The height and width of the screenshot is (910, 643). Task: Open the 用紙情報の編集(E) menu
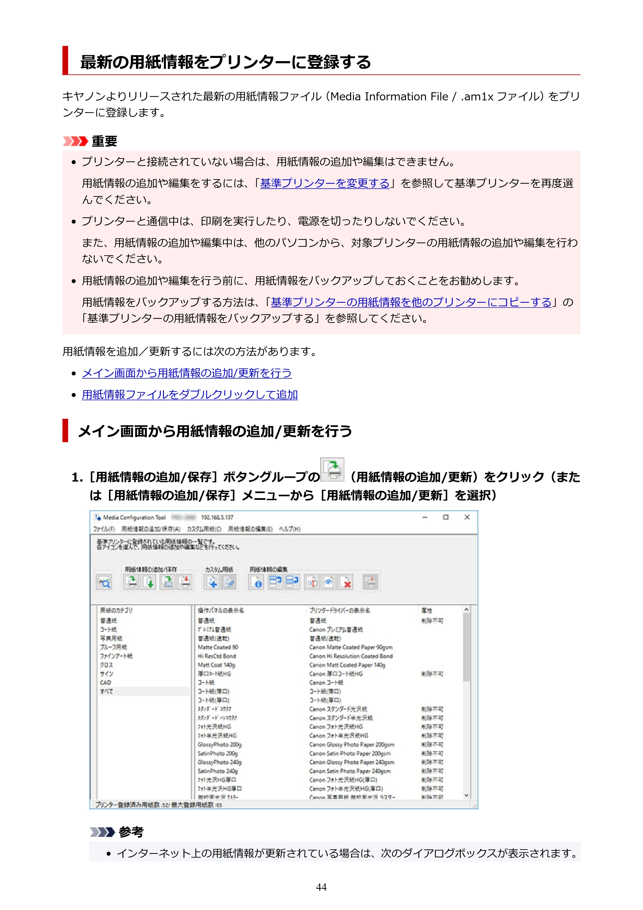(x=250, y=529)
